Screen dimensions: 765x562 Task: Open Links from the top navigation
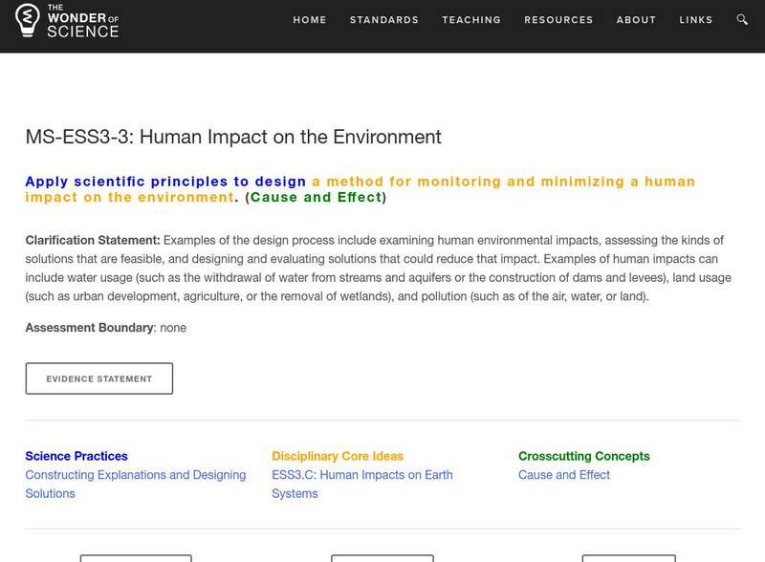[x=696, y=20]
